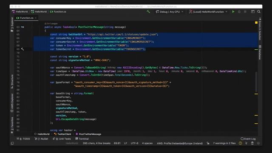Click the baseFormat variable on line 78
Screen dimensions: 272x153
[62, 82]
